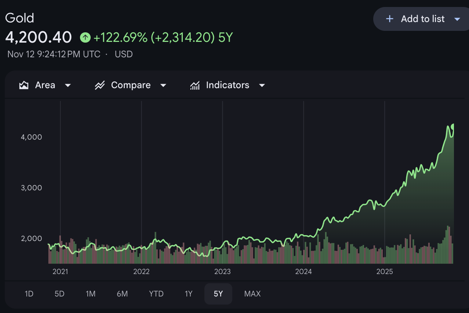
Task: Select the YTD time range
Action: coord(156,294)
